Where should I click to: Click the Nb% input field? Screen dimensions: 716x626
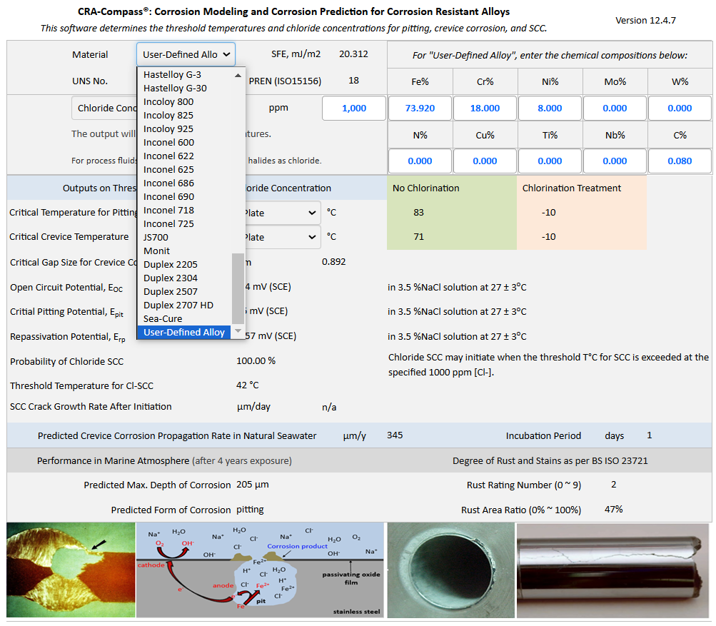(x=615, y=161)
